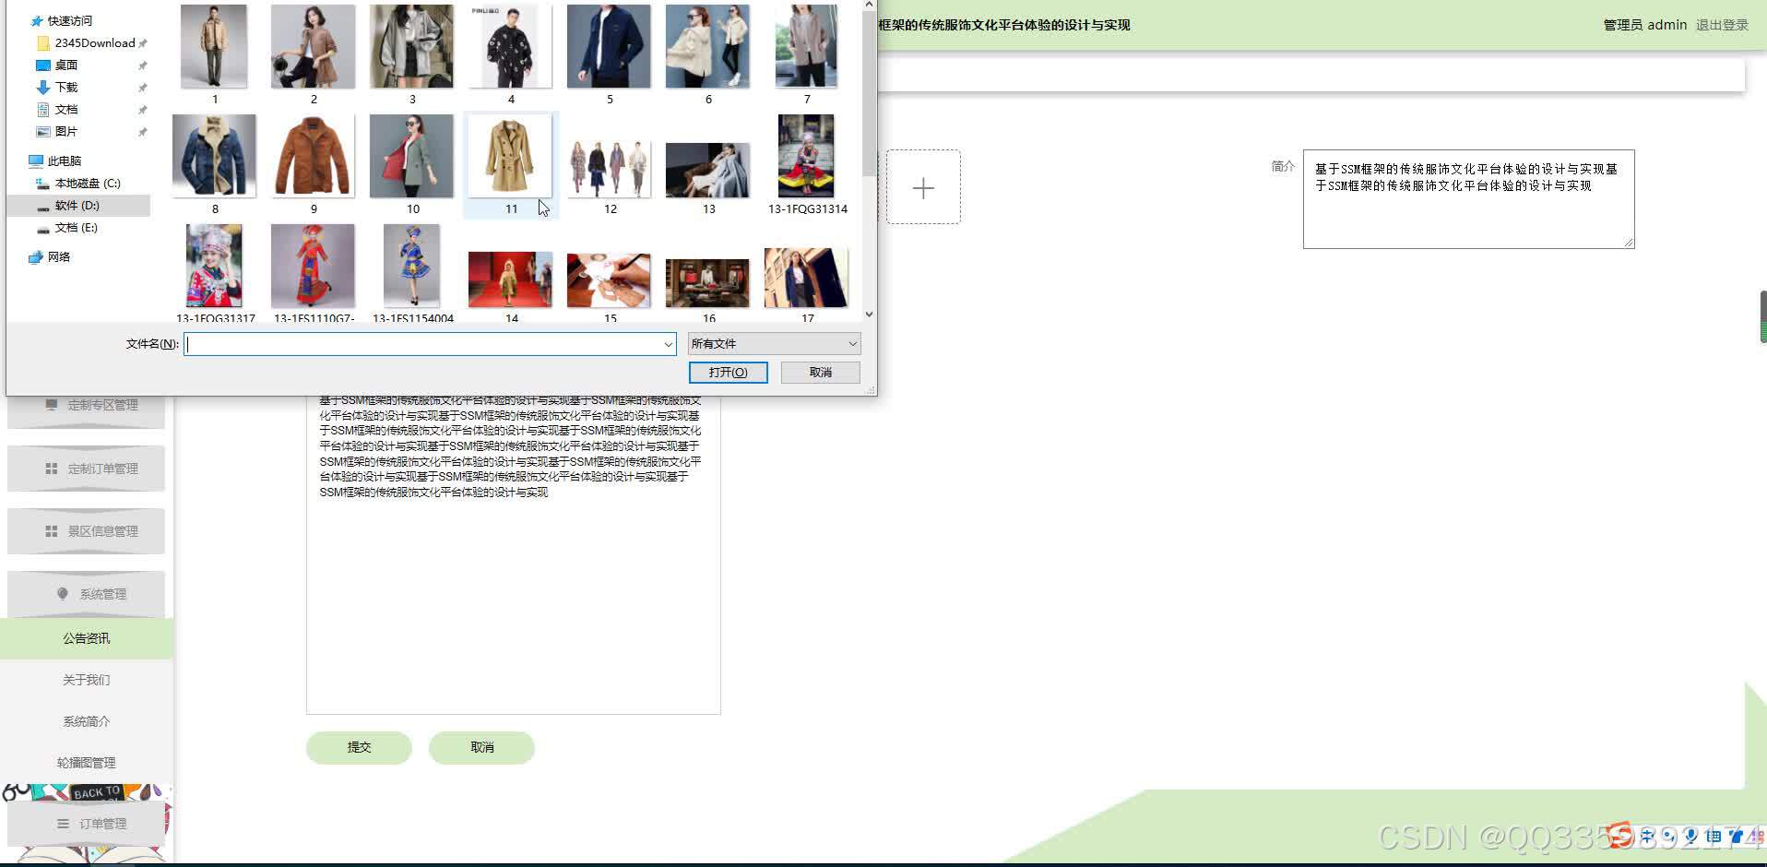Open 2345Download folder in sidebar
The image size is (1767, 867).
[x=95, y=42]
